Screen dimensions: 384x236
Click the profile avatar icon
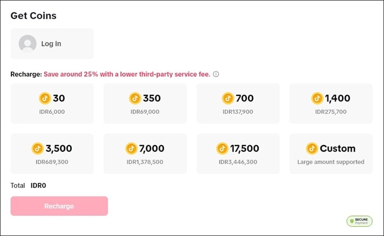point(27,44)
